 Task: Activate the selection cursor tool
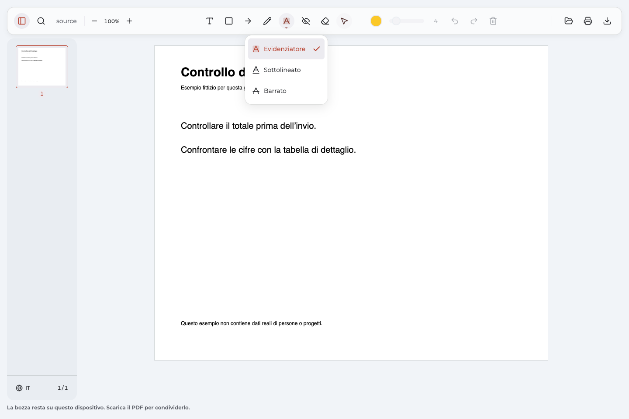click(344, 21)
